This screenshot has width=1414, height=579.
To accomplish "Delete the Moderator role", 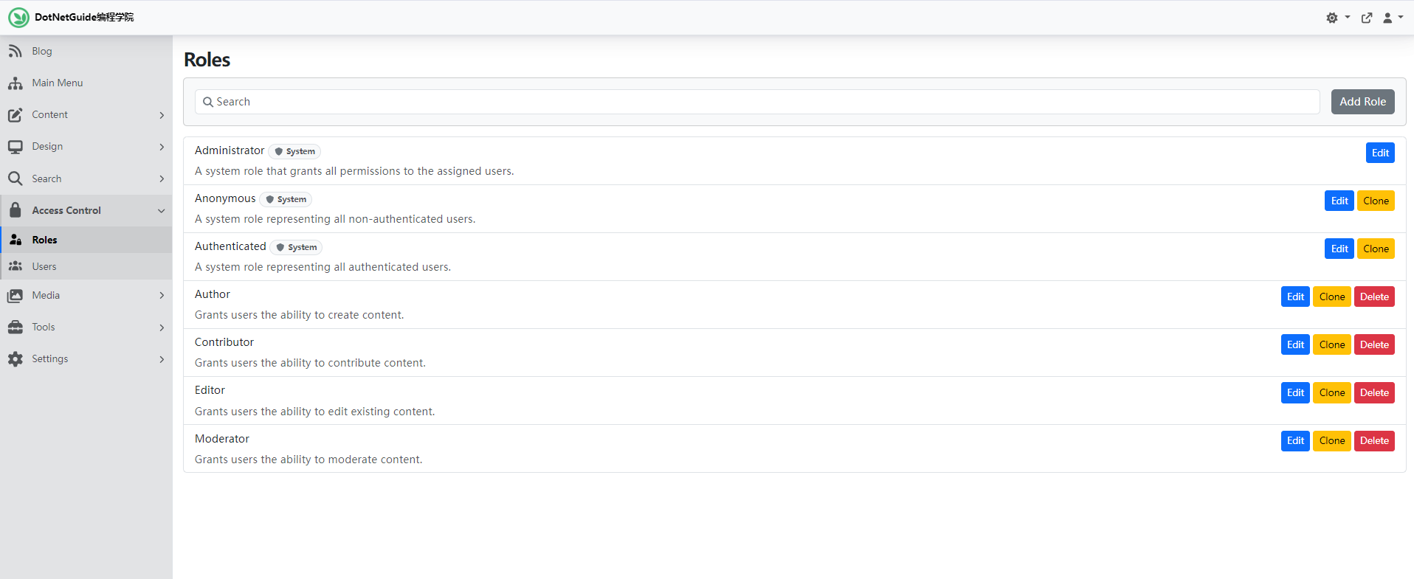I will (1374, 441).
